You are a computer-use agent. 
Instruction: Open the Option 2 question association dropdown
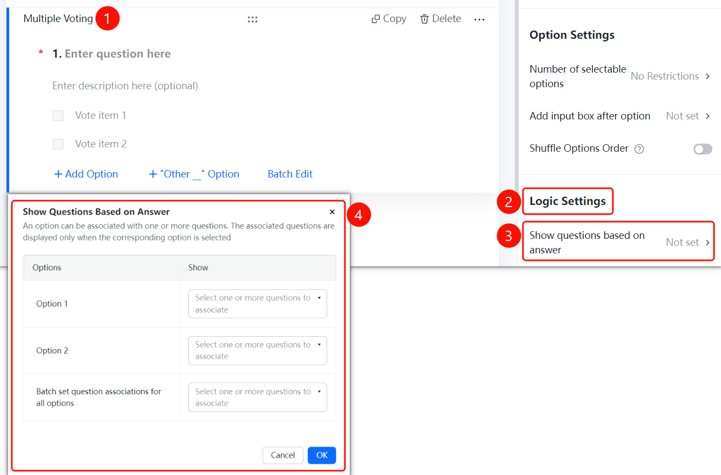tap(258, 351)
